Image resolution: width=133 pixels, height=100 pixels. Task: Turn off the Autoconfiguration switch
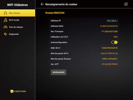coord(114,42)
